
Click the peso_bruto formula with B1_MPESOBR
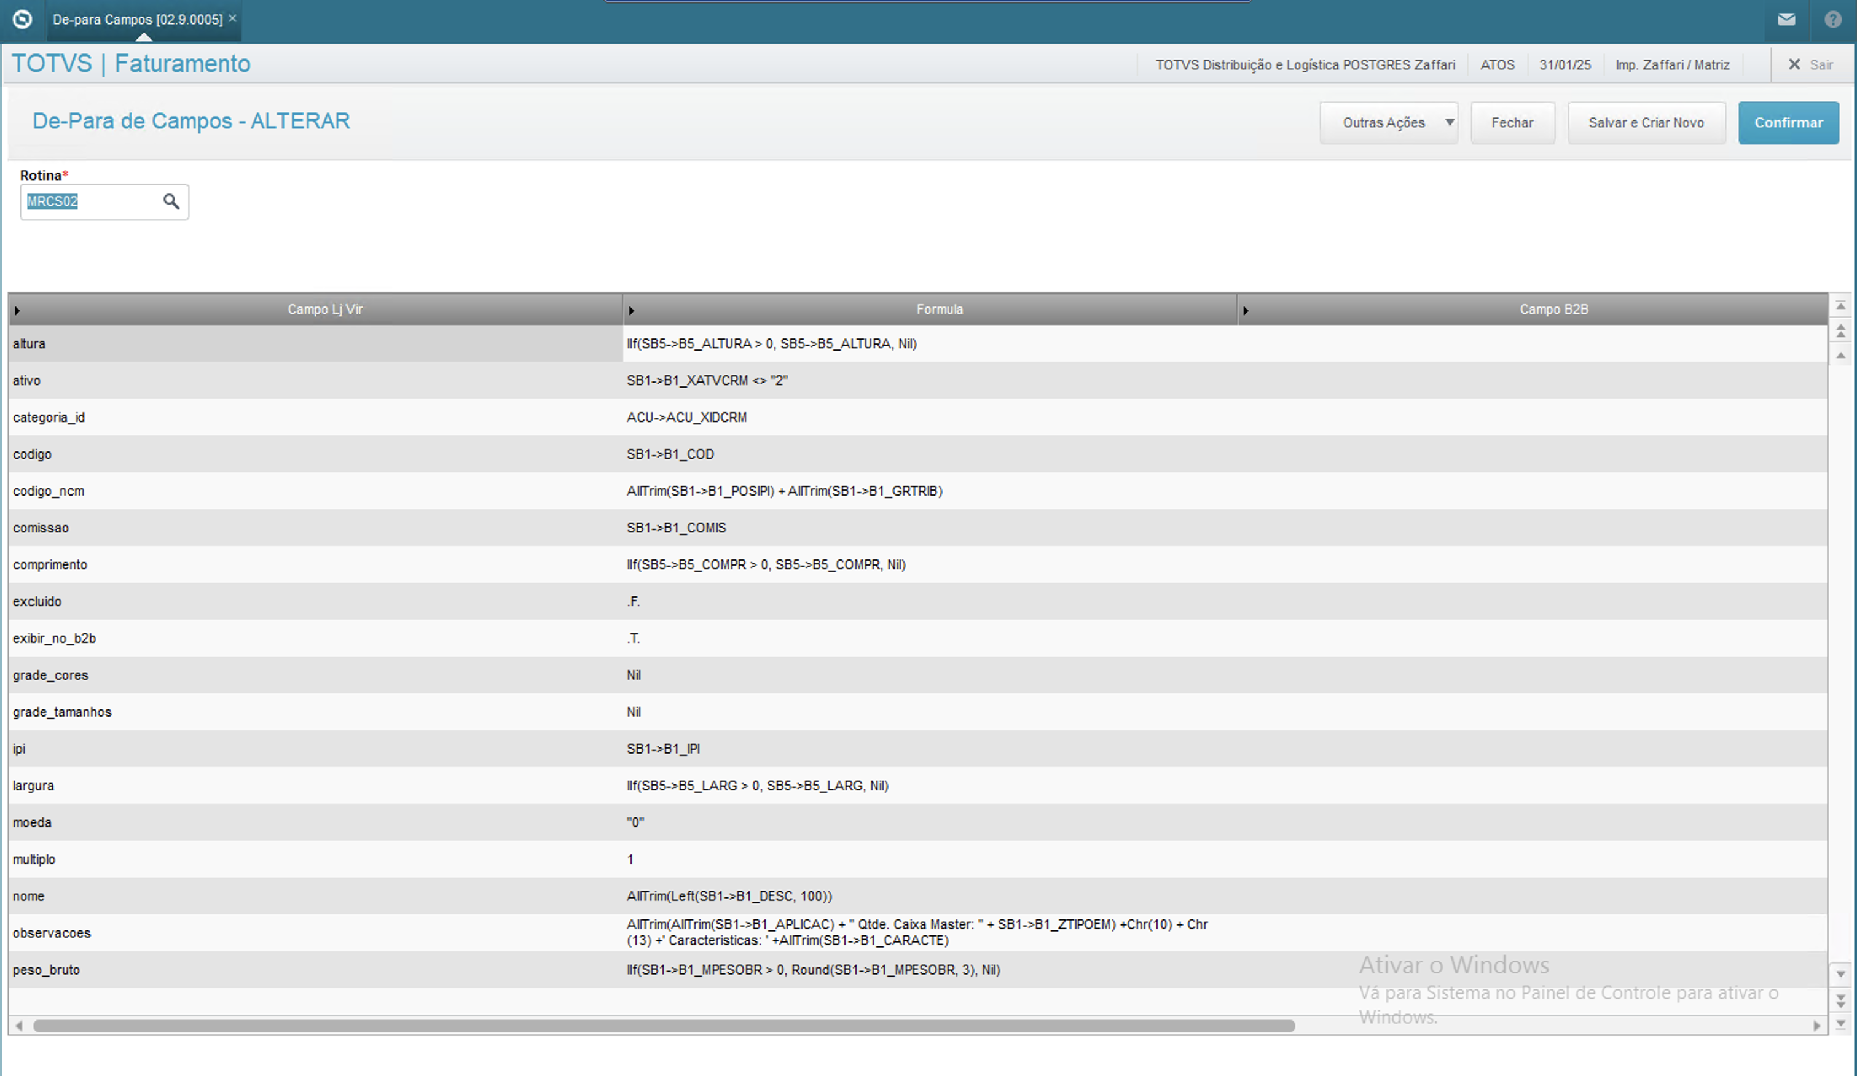tap(814, 969)
